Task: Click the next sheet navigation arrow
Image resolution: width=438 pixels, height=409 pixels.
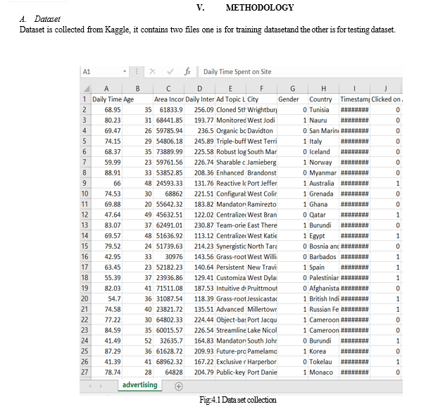Action: pos(103,386)
